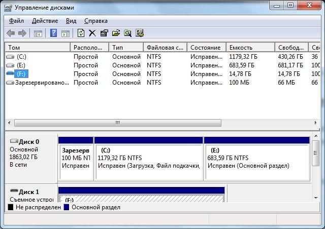Click the Forward arrow toolbar icon
Viewport: 325px width, 229px height.
coord(22,33)
